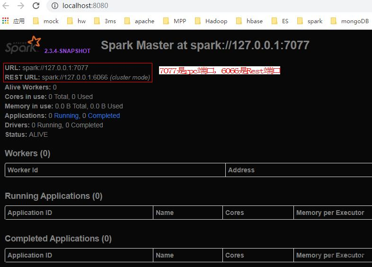Click the Completed Applications (0) heading
Viewport: 372px width, 267px height.
coord(58,239)
